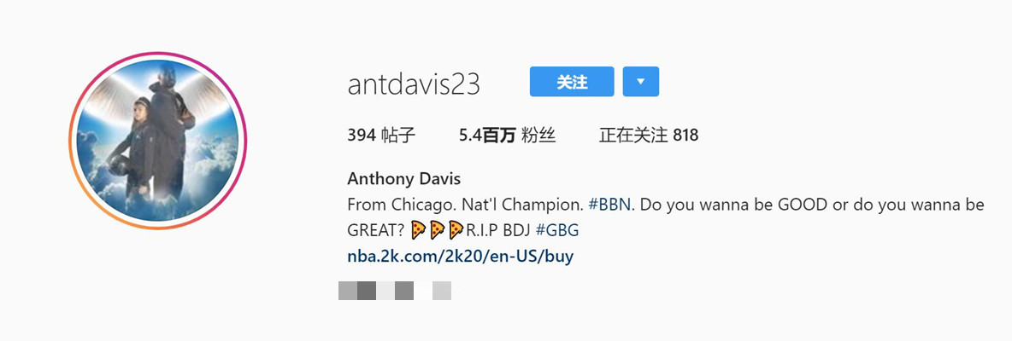View the 5.4百万 粉丝 followers list

coord(508,135)
